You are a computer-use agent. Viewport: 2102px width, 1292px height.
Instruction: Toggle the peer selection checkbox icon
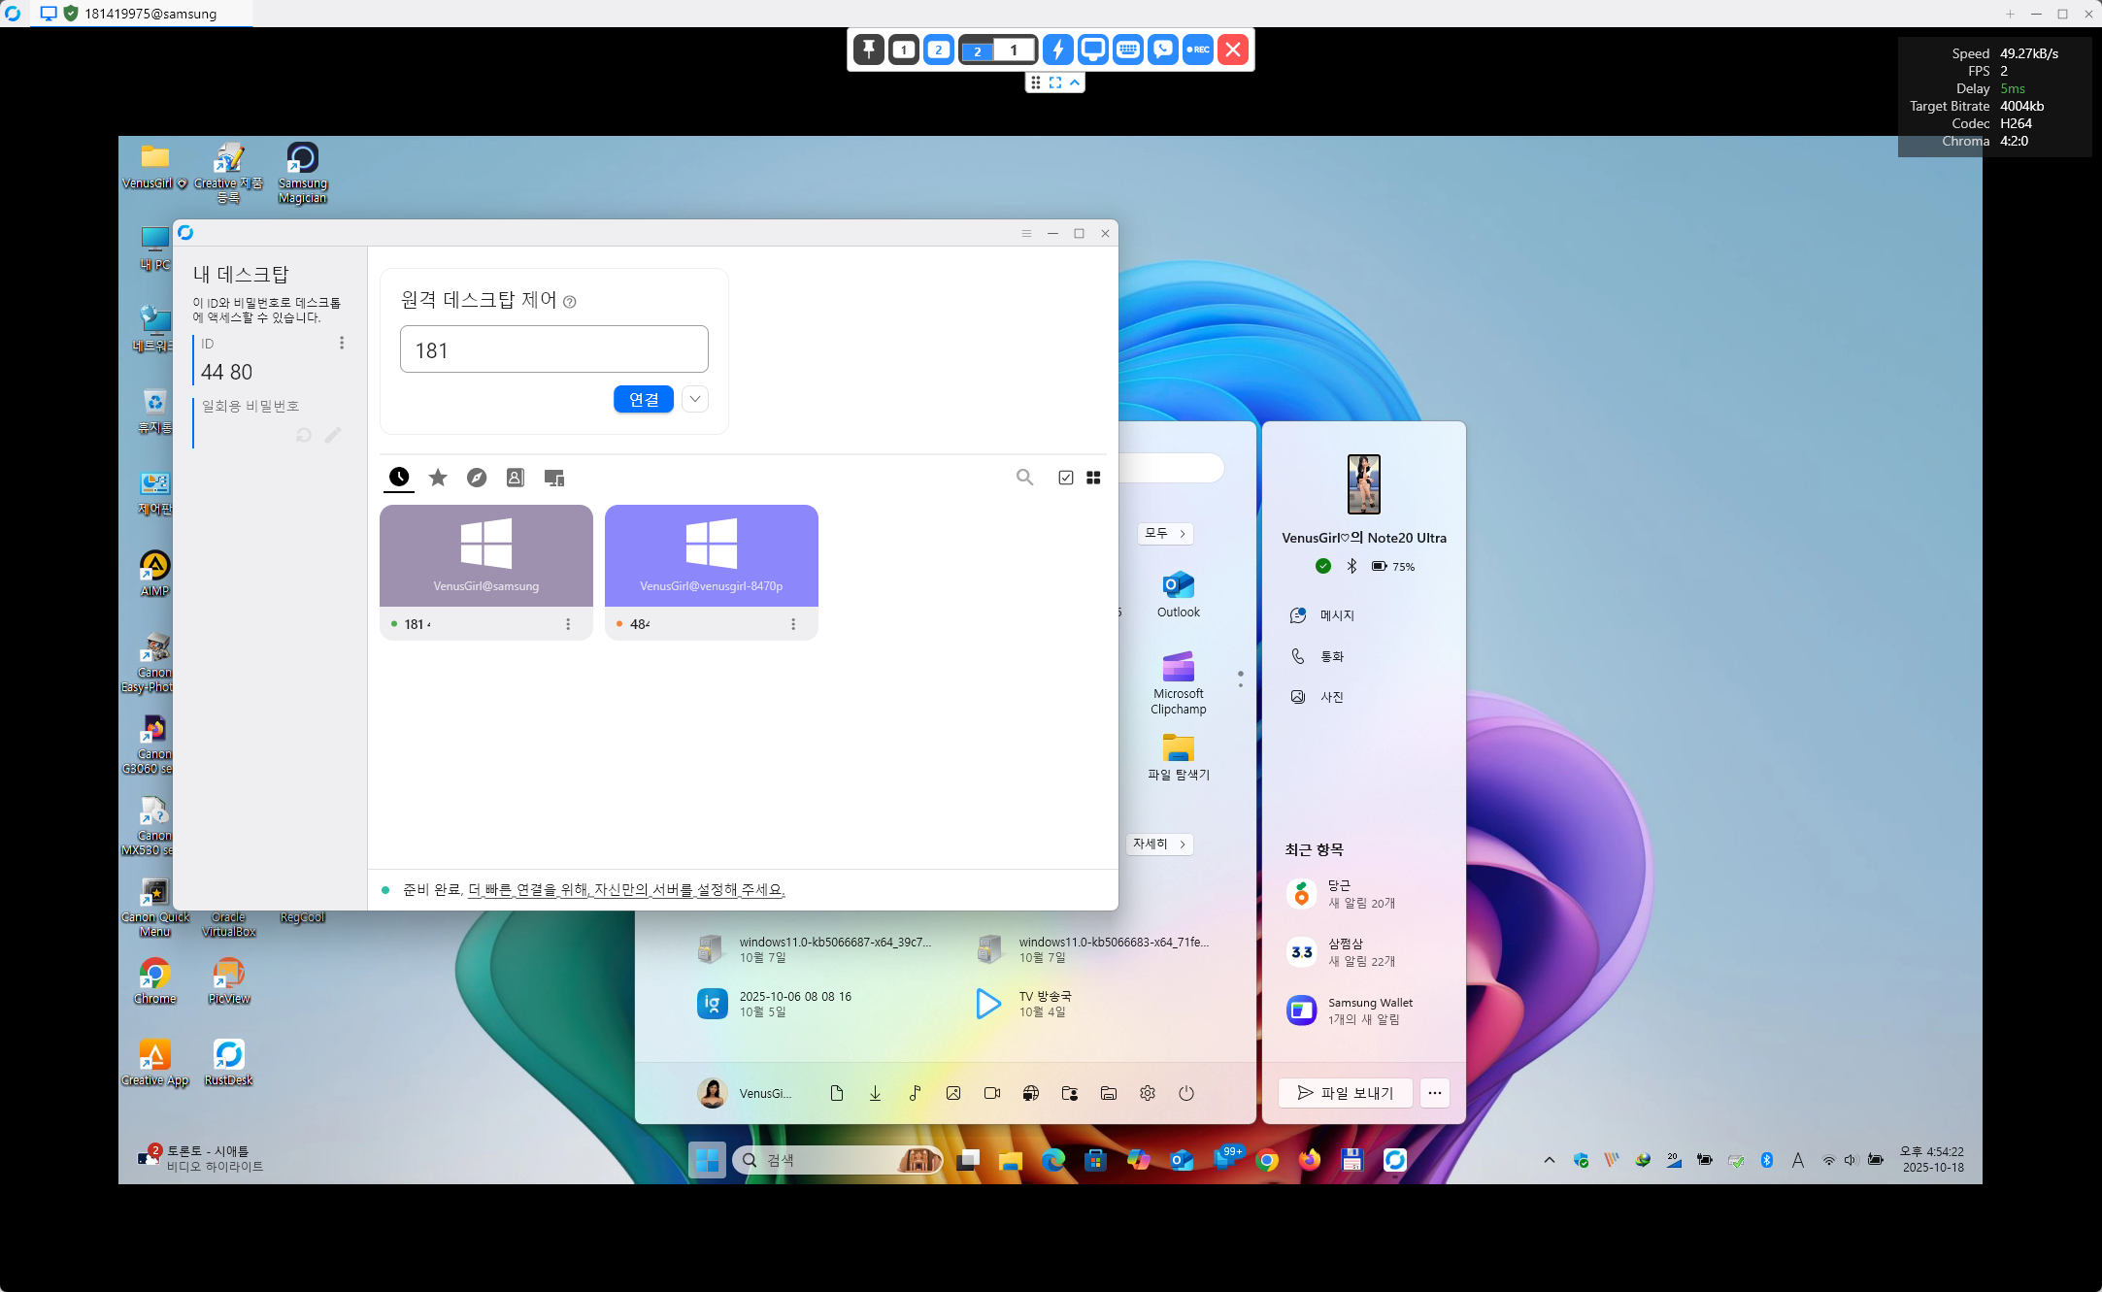(x=1065, y=478)
